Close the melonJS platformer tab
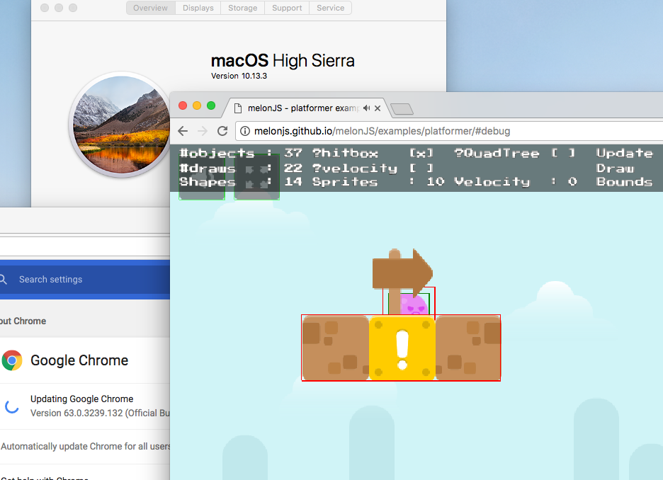The height and width of the screenshot is (480, 663). tap(378, 108)
